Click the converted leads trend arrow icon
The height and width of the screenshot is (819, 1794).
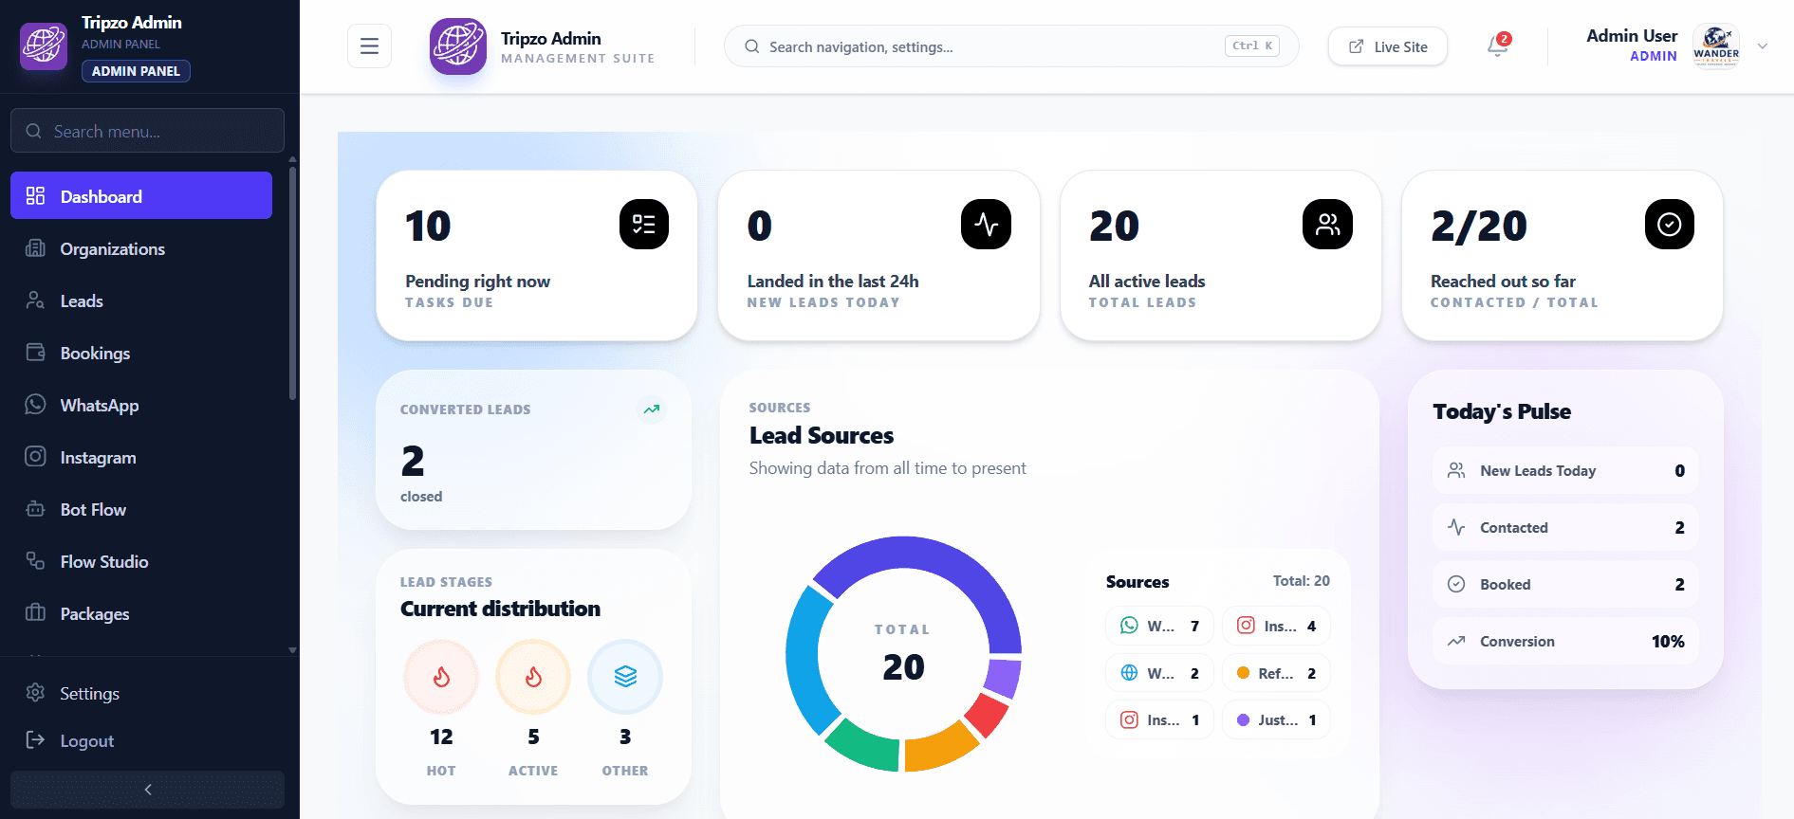tap(652, 409)
